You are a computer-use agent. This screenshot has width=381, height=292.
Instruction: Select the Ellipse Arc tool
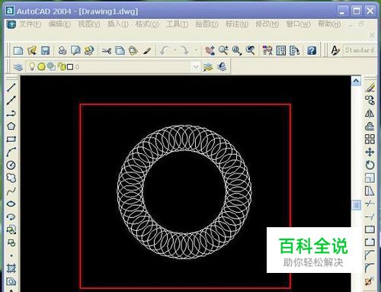click(11, 217)
